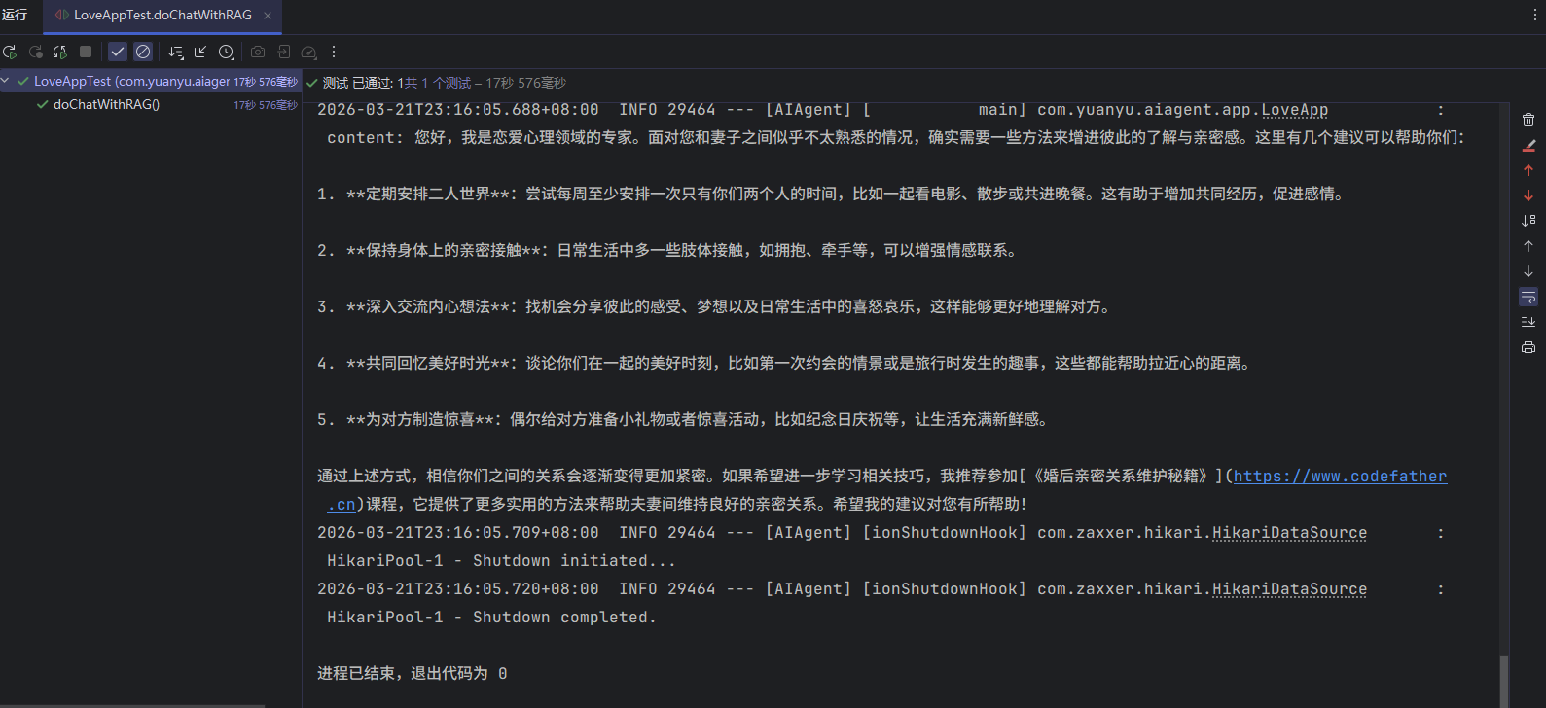Click the import tests icon

tap(283, 52)
